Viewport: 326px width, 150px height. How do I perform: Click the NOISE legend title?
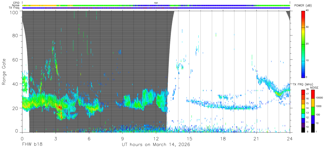click(314, 88)
